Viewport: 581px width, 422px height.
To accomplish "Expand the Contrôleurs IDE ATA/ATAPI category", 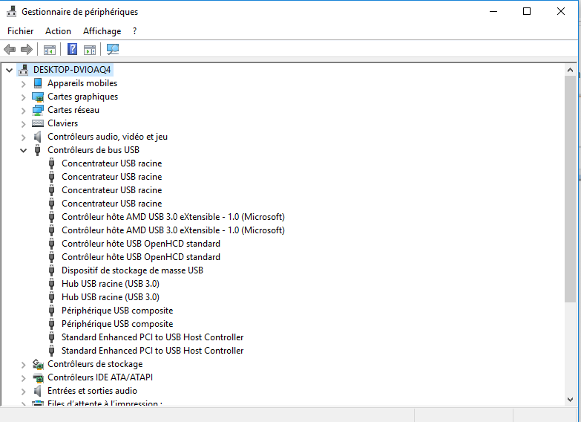I will coord(23,378).
